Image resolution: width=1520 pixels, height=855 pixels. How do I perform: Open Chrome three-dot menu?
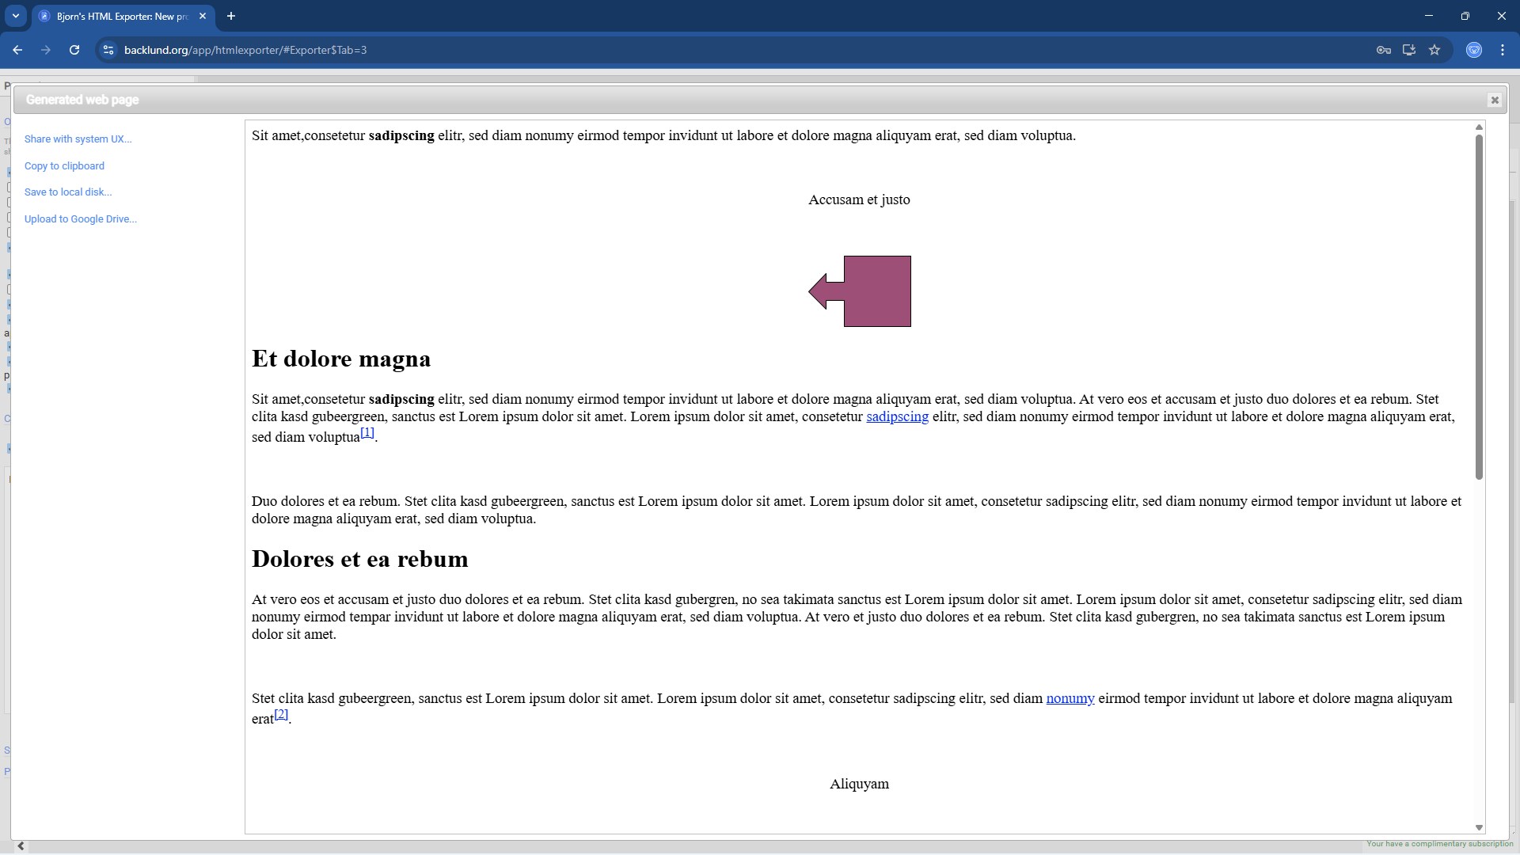[1502, 50]
